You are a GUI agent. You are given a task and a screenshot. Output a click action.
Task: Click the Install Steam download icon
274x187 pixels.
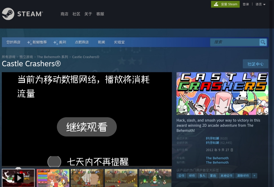(216, 4)
